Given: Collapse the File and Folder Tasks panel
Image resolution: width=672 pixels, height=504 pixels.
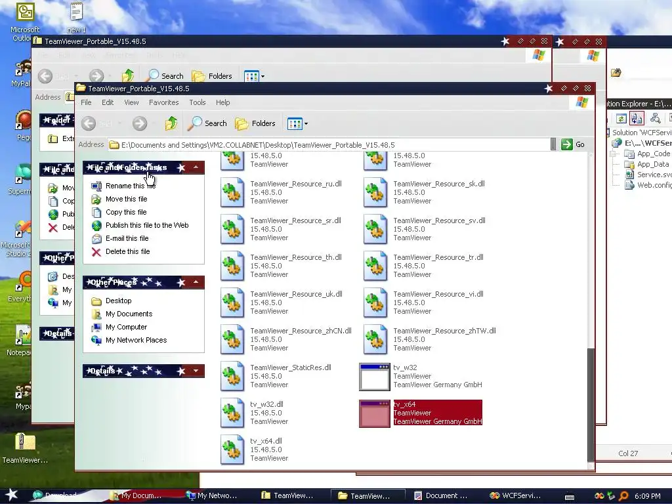Looking at the screenshot, I should pyautogui.click(x=196, y=167).
